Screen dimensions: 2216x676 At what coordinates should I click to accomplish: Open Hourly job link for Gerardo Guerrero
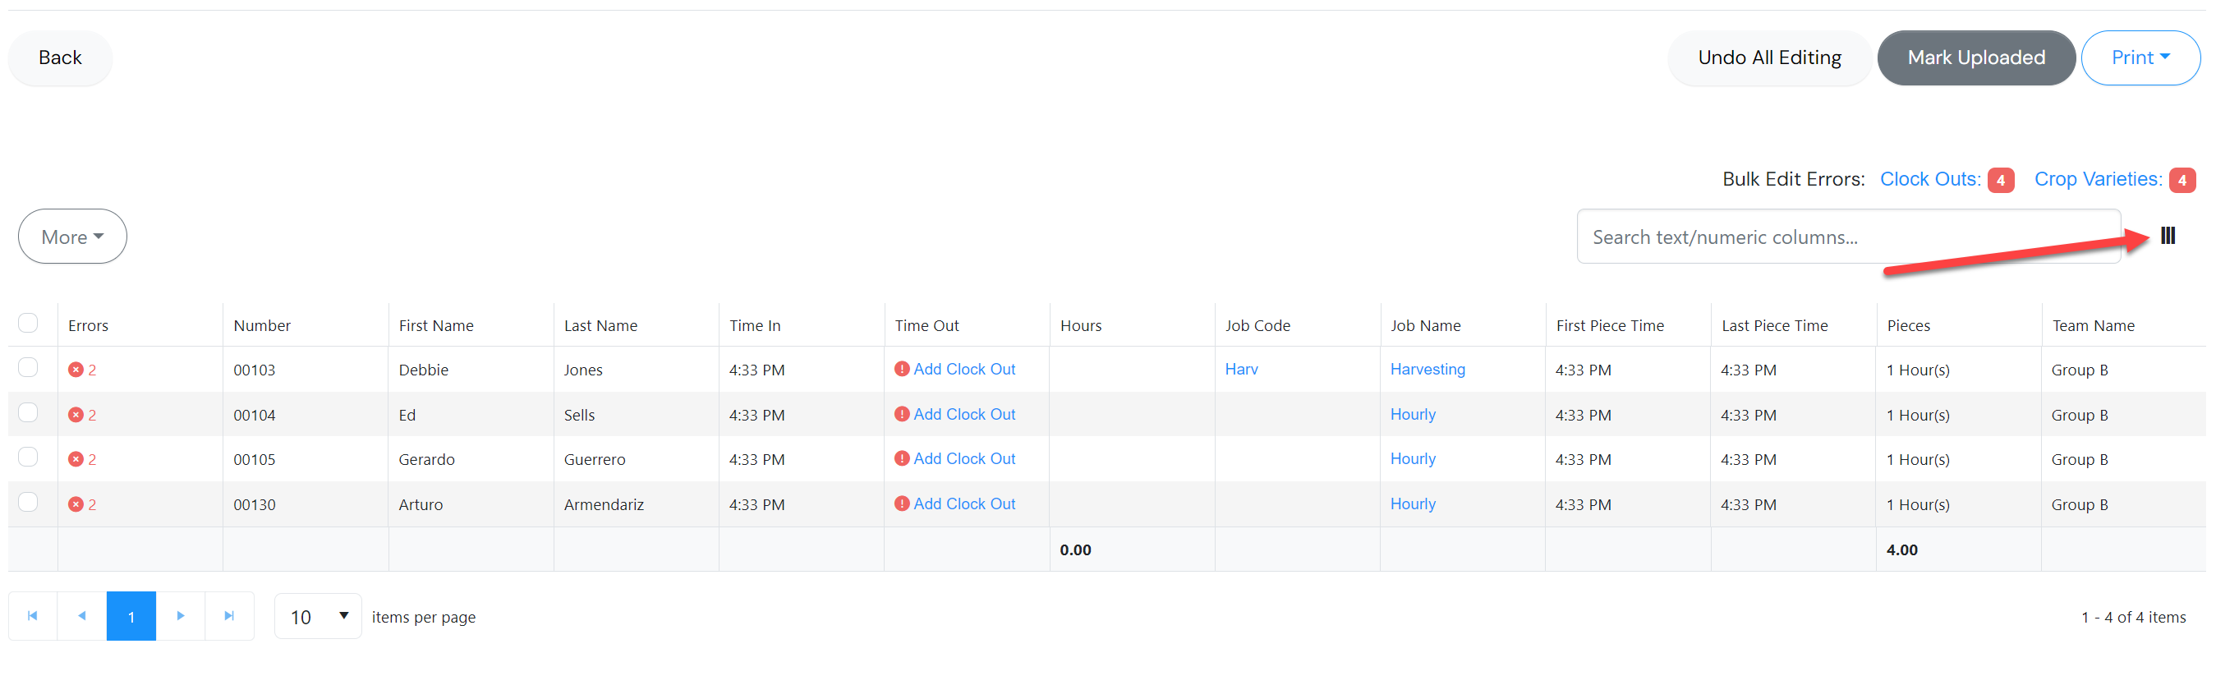point(1413,458)
